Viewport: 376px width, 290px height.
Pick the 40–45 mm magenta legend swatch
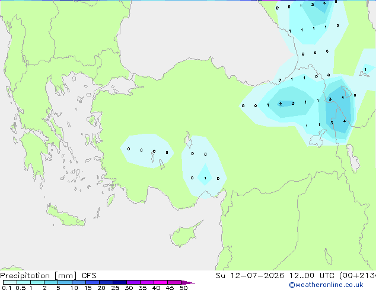pos(161,282)
